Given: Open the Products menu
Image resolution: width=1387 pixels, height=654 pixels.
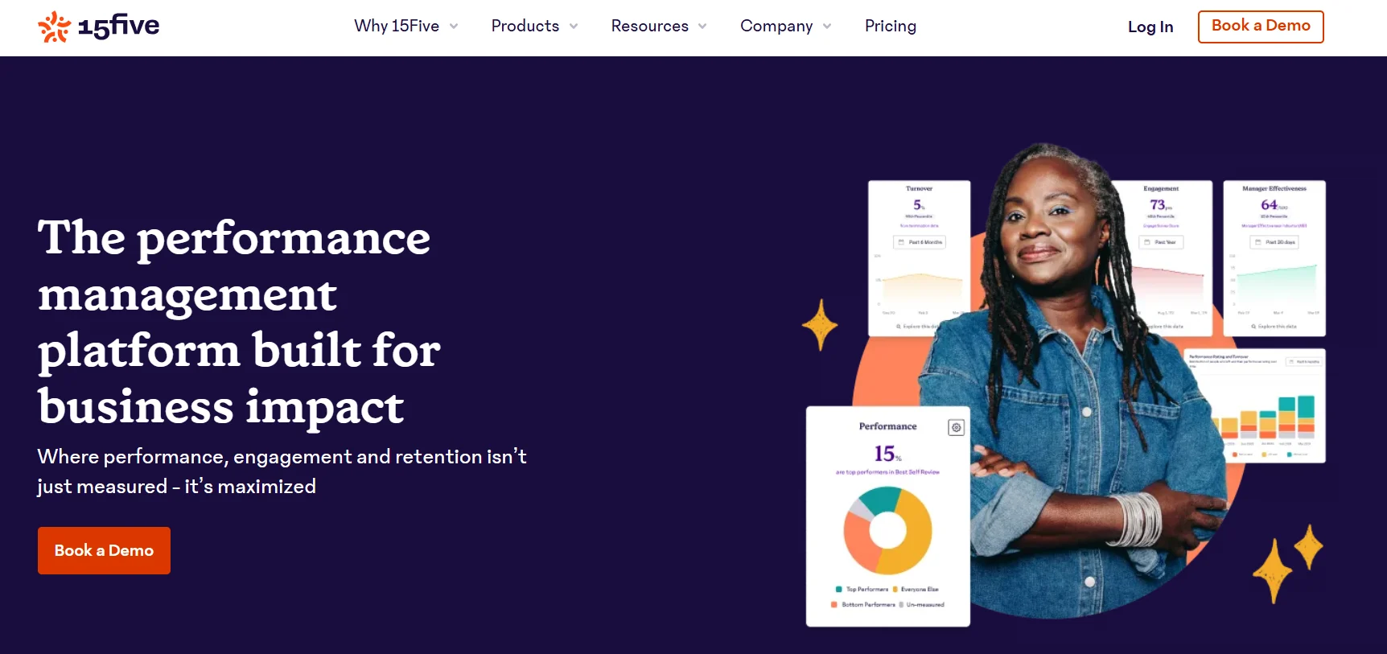Looking at the screenshot, I should (x=525, y=26).
